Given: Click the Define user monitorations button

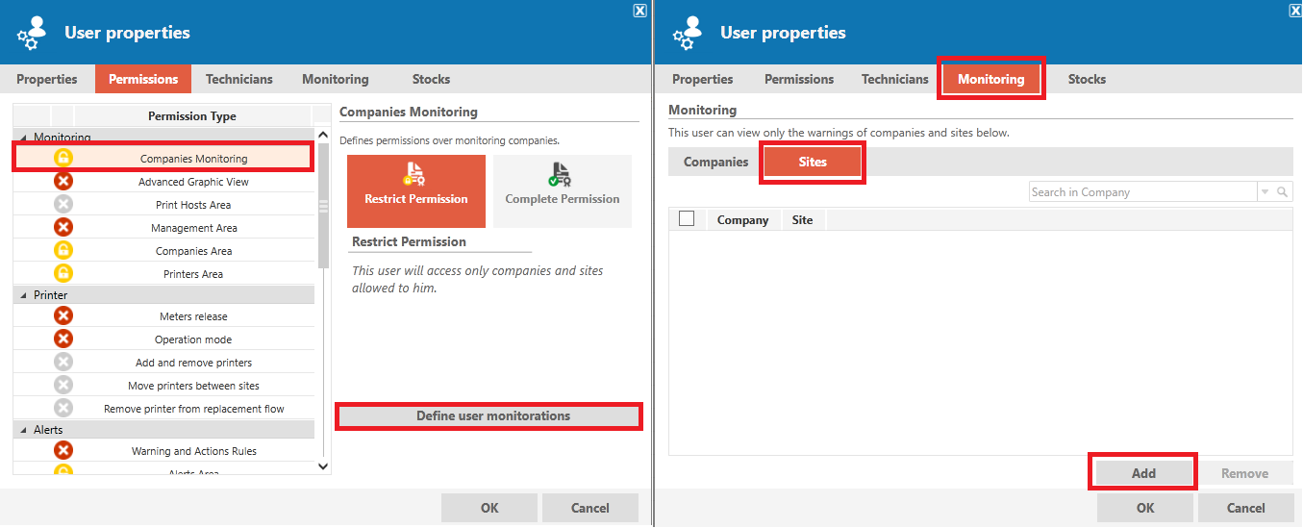Looking at the screenshot, I should pyautogui.click(x=489, y=416).
